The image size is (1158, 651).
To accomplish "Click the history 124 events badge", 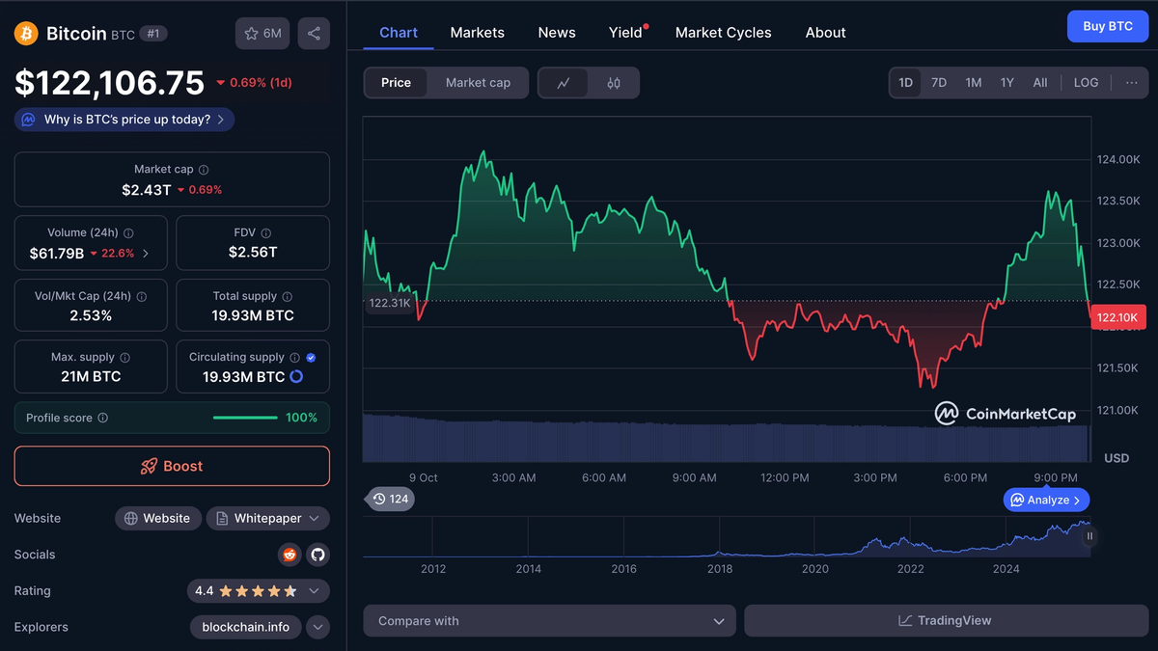I will click(390, 499).
